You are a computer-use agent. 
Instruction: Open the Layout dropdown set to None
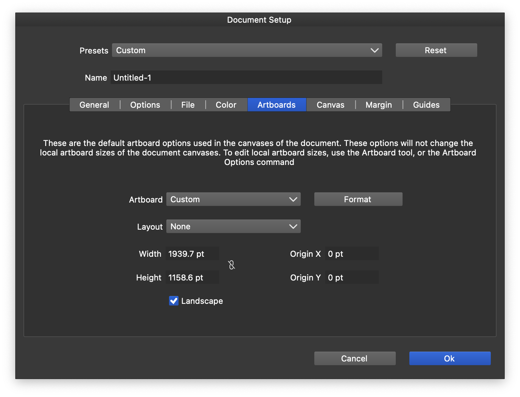233,227
